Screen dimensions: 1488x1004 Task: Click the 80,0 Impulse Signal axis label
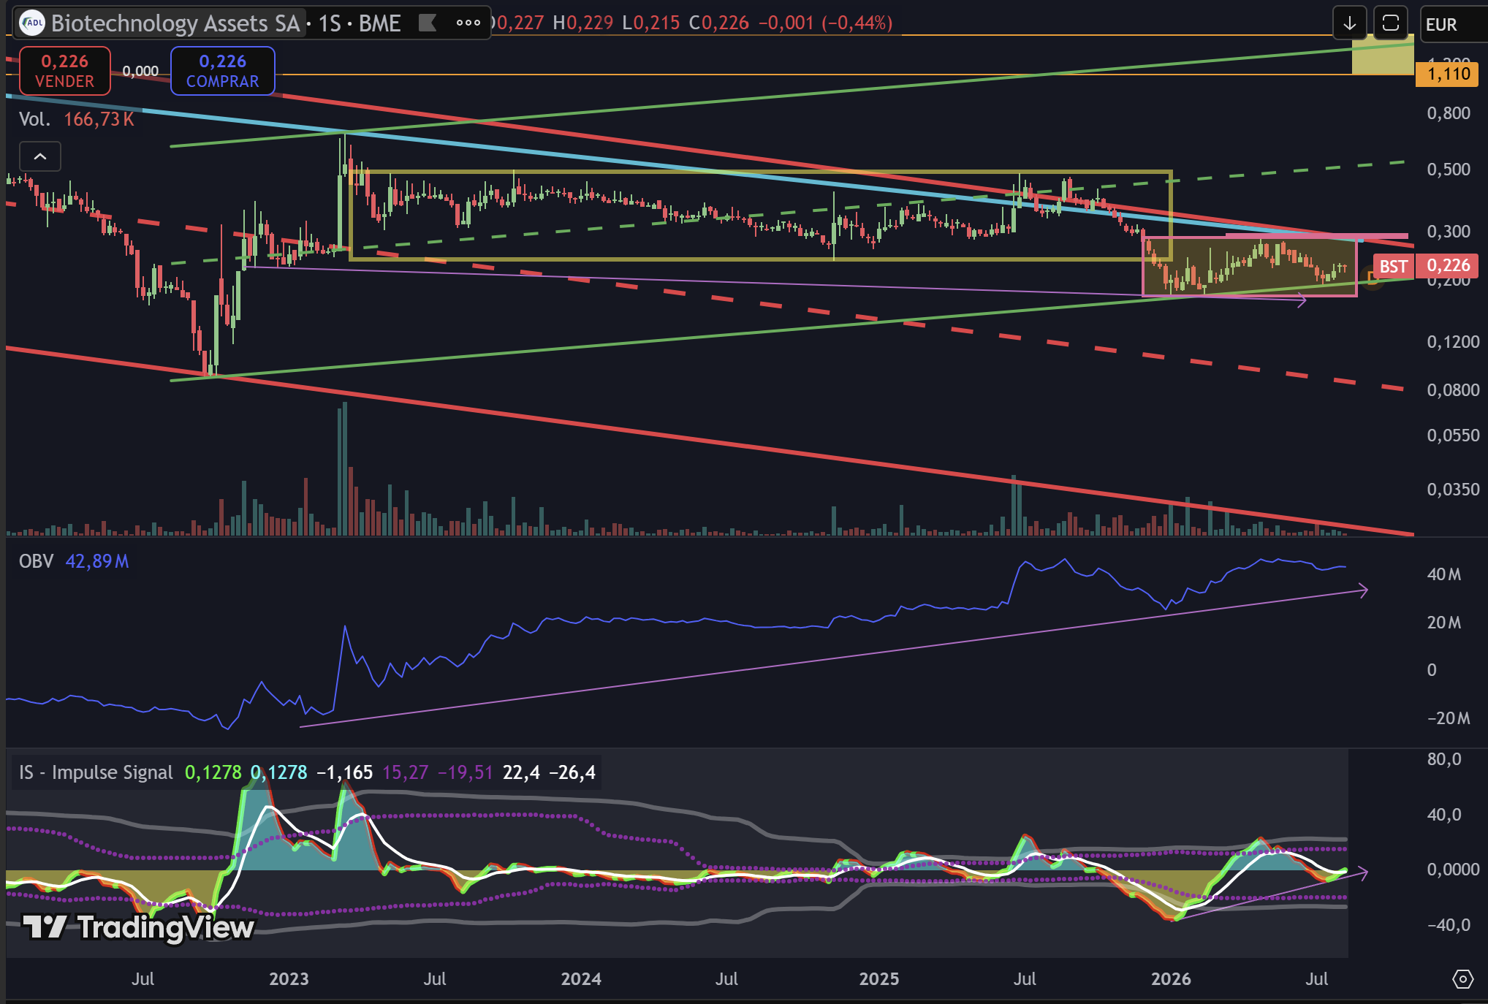(x=1444, y=759)
